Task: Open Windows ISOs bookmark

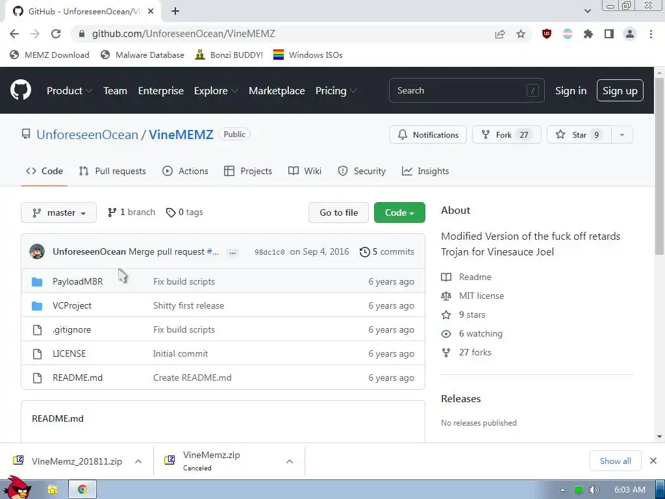Action: click(308, 55)
